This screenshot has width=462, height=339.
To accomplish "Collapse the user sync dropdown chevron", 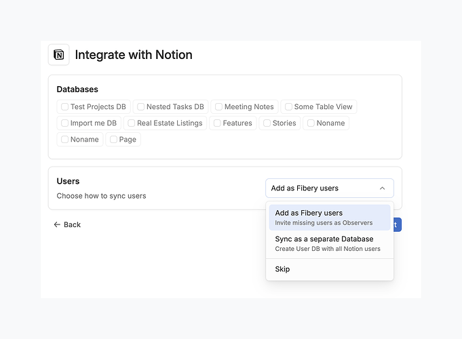I will tap(383, 188).
